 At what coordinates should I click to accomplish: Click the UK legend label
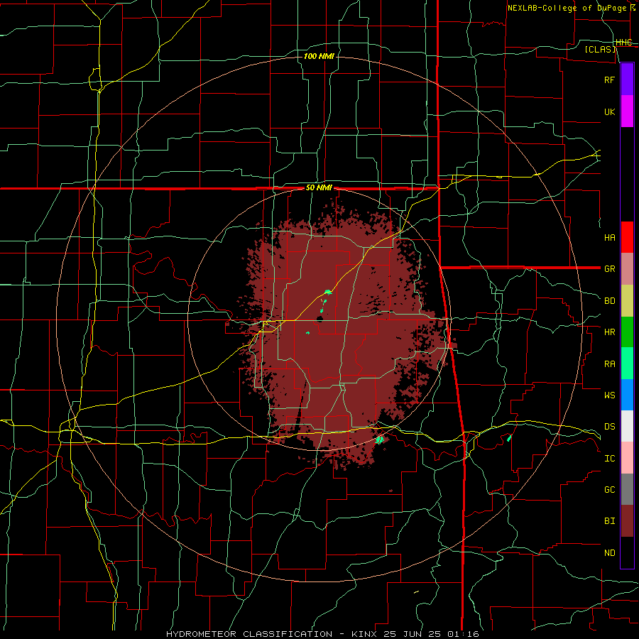click(609, 111)
